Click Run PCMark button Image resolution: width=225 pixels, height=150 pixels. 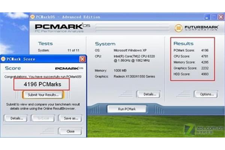[127, 109]
